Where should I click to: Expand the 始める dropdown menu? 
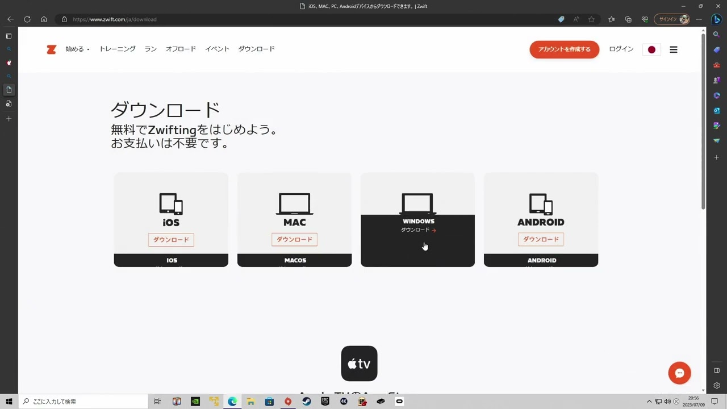pyautogui.click(x=78, y=49)
